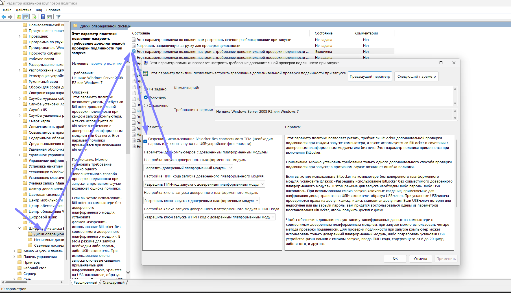Click the funnel Filter icon in toolbar
This screenshot has height=293, width=511.
[58, 17]
